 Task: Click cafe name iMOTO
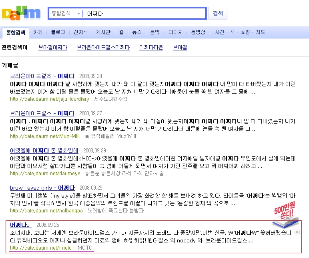[x=84, y=248]
